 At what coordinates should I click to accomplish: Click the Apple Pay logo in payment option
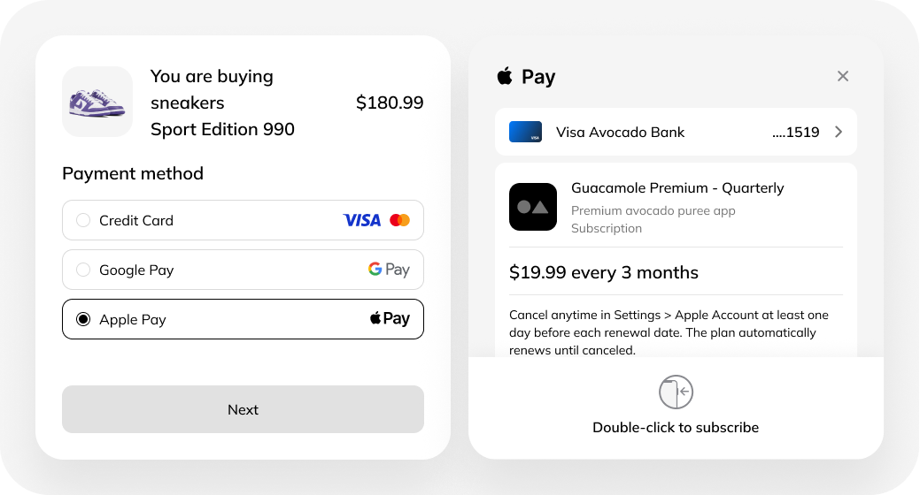tap(390, 319)
